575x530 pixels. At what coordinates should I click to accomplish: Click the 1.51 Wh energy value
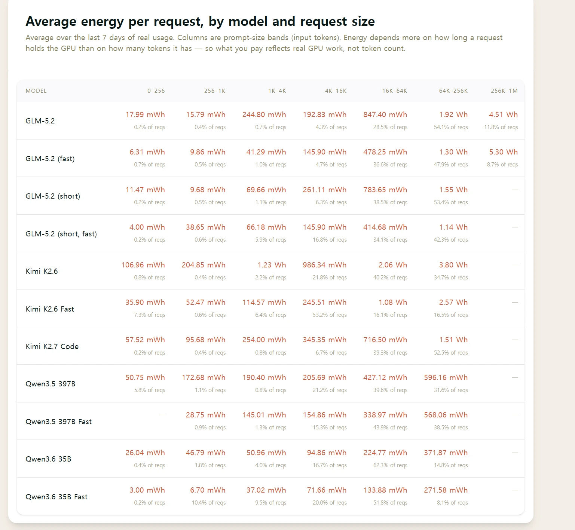[x=453, y=340]
